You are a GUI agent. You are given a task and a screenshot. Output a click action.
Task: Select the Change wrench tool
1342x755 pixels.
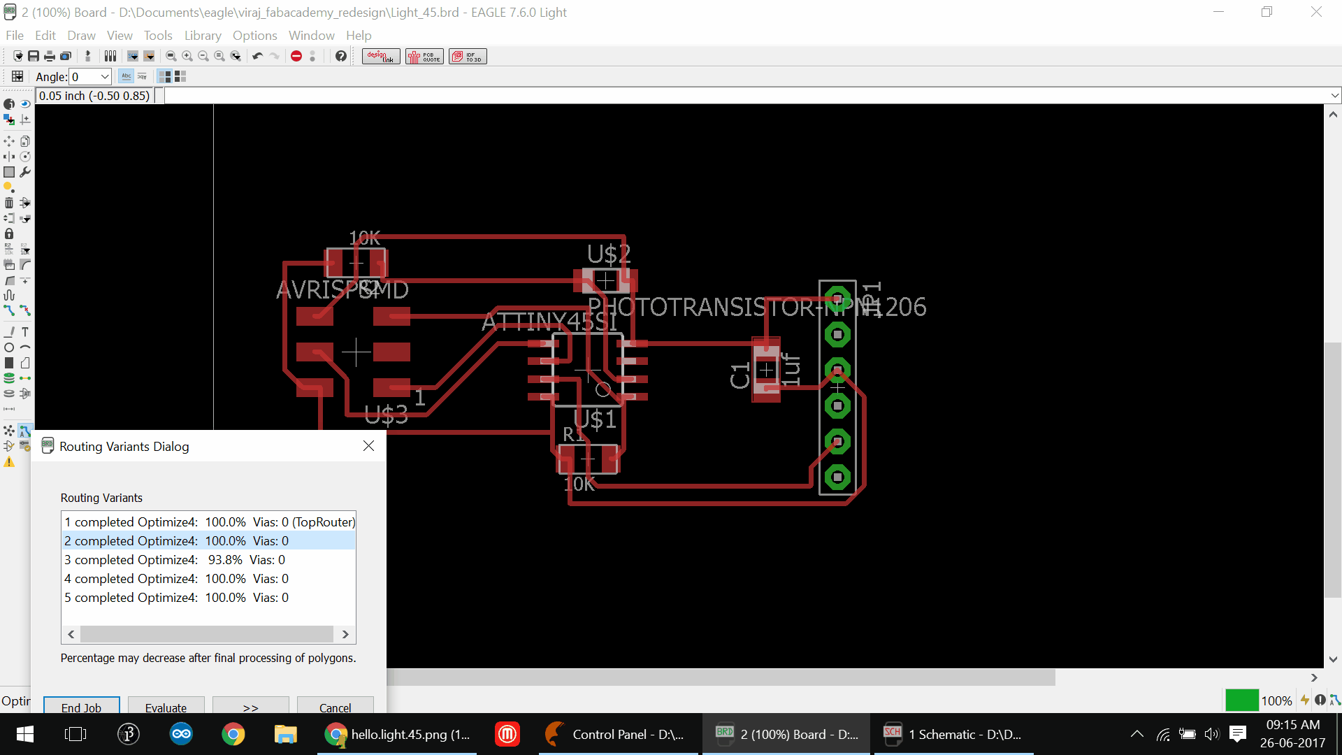click(25, 172)
